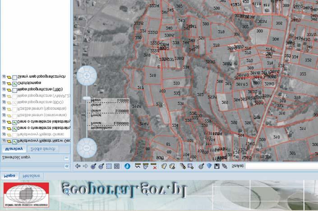Open the Mapa tab
Viewport: 318px width, 211px height.
pos(9,175)
